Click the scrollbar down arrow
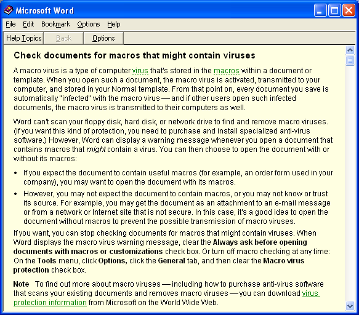Screen dimensions: 359x315 [350, 306]
